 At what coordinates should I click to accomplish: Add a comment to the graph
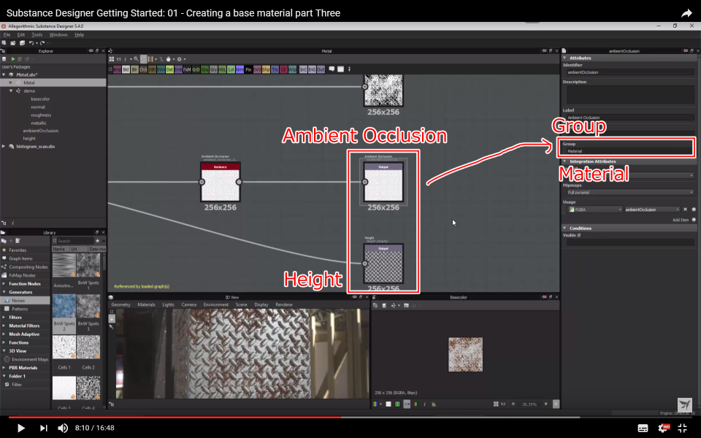(x=332, y=69)
